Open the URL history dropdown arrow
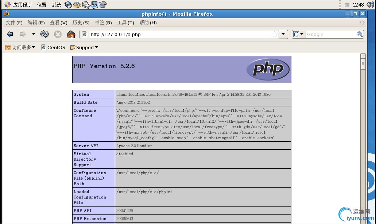376x224 pixels. (283, 34)
